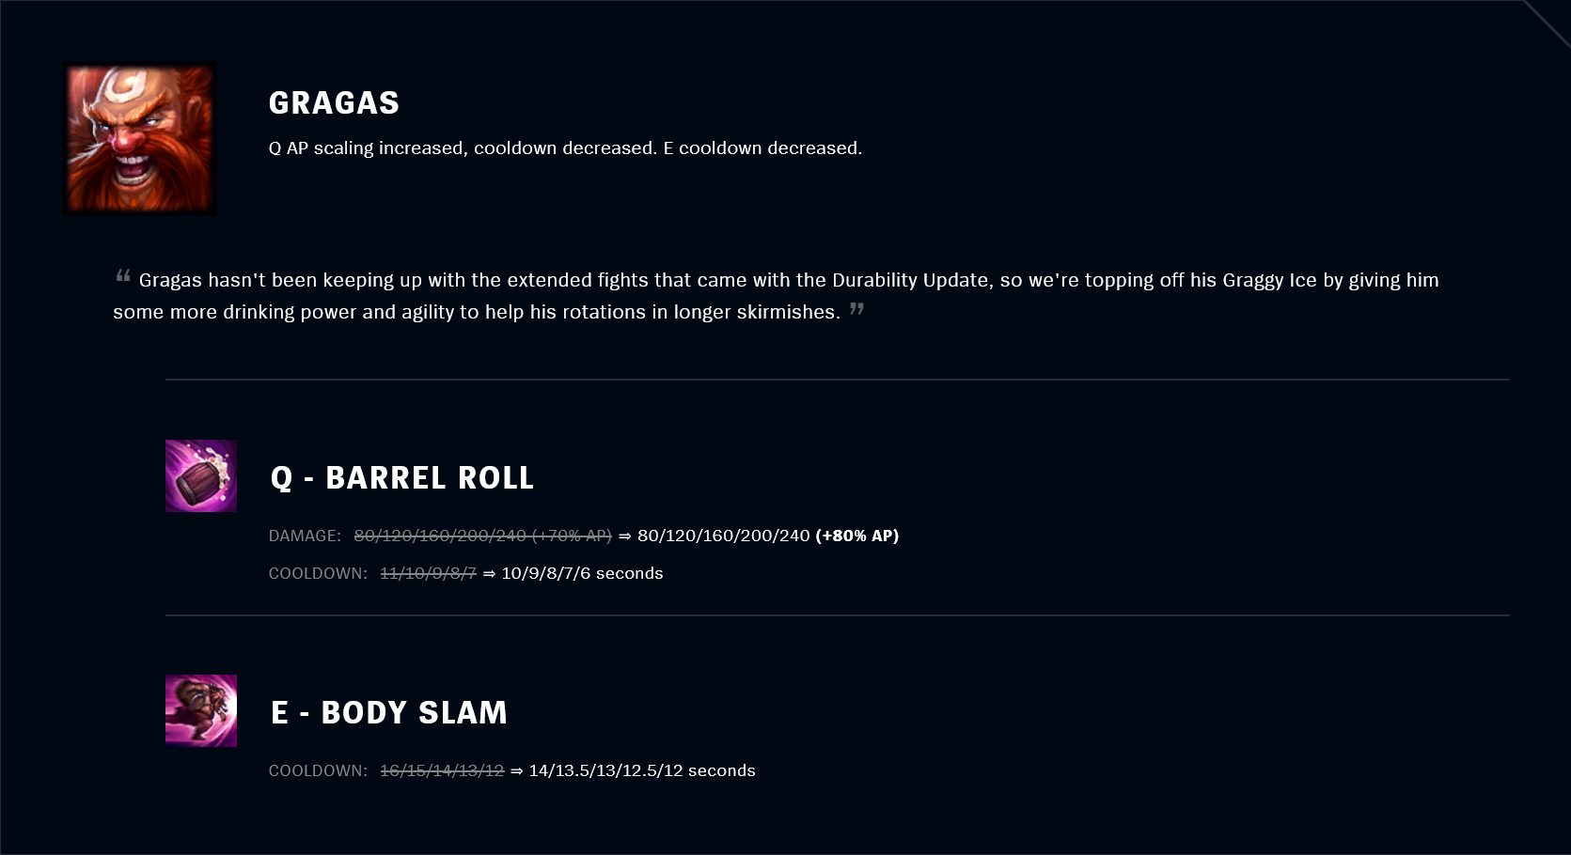Image resolution: width=1571 pixels, height=855 pixels.
Task: Click the Body Slam ability icon
Action: [201, 710]
